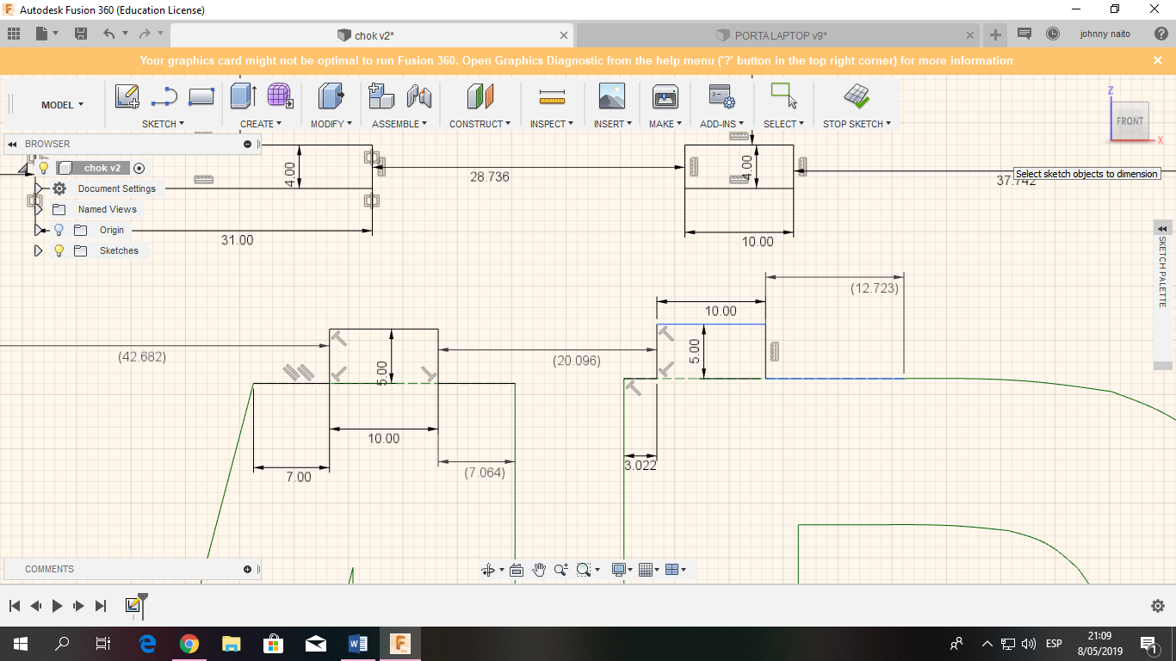This screenshot has width=1176, height=661.
Task: Select the Create Sketch tool icon
Action: tap(127, 96)
